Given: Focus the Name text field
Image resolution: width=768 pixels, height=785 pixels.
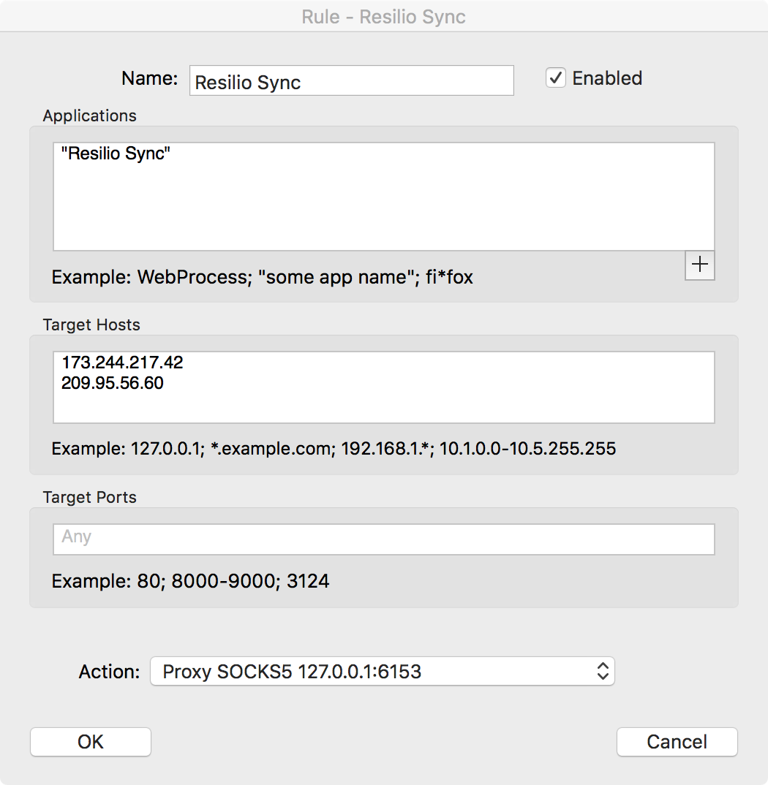Looking at the screenshot, I should pos(352,80).
